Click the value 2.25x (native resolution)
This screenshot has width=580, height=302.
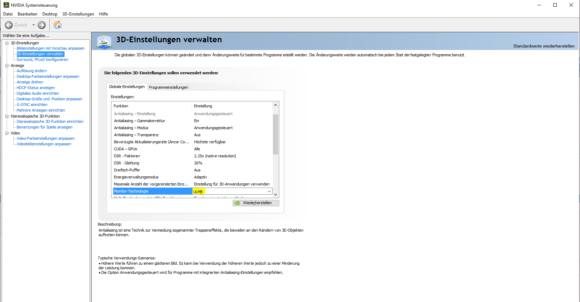pos(215,156)
